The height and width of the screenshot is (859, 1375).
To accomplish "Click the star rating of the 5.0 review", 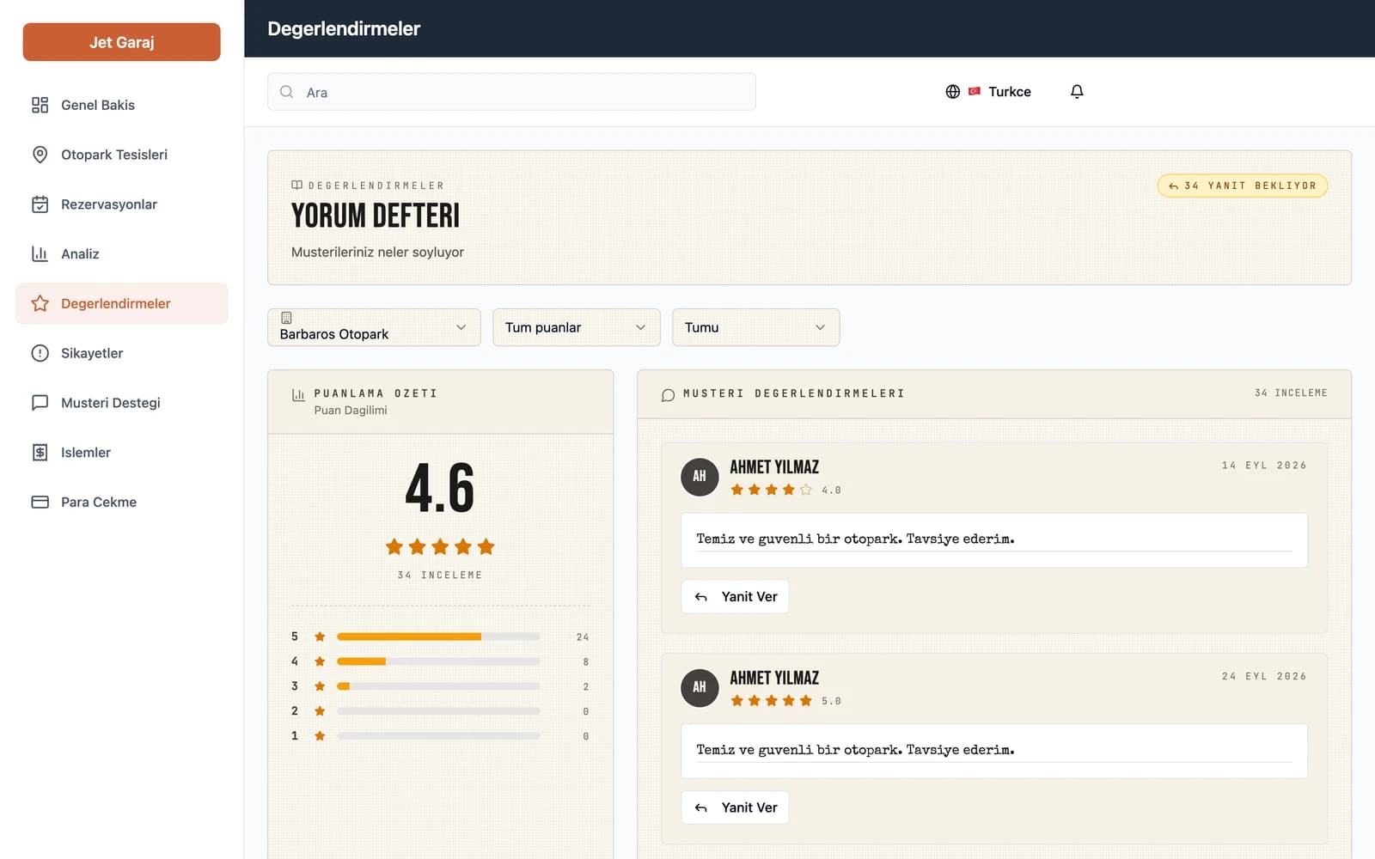I will point(771,701).
